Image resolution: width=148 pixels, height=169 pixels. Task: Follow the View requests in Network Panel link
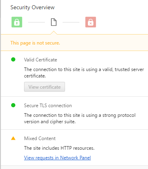(x=57, y=158)
